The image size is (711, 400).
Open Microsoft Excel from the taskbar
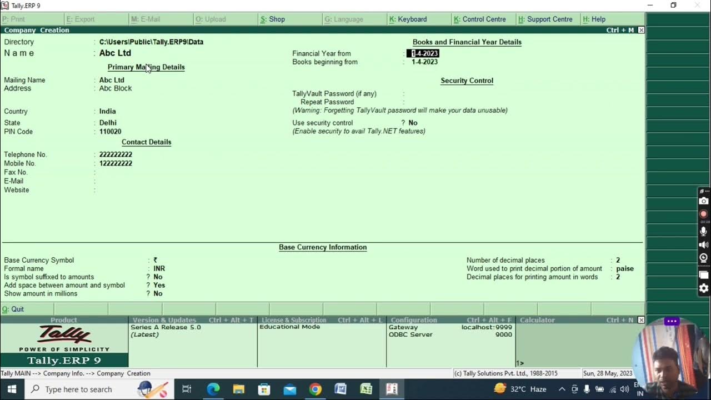pos(366,389)
